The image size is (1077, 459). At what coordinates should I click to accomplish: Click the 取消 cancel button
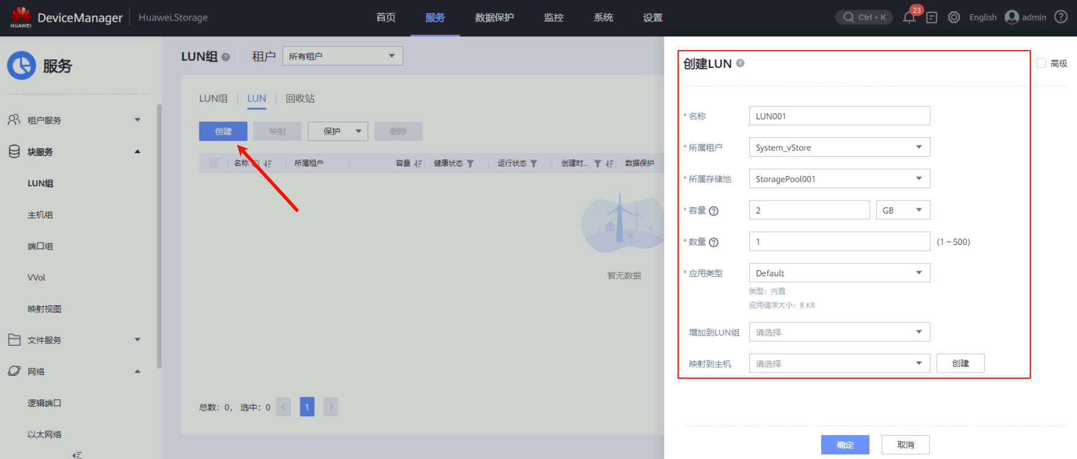[x=905, y=445]
